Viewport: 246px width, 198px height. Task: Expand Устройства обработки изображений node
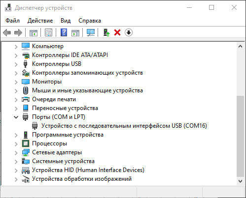pos(16,179)
